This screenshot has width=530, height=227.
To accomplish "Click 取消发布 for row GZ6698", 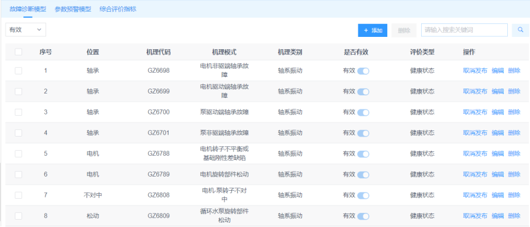I will (475, 71).
